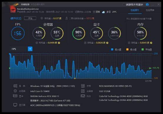This screenshot has width=163, height=114.
Task: Click the help icon beside GPU power 0.0826
Action: pyautogui.click(x=107, y=43)
